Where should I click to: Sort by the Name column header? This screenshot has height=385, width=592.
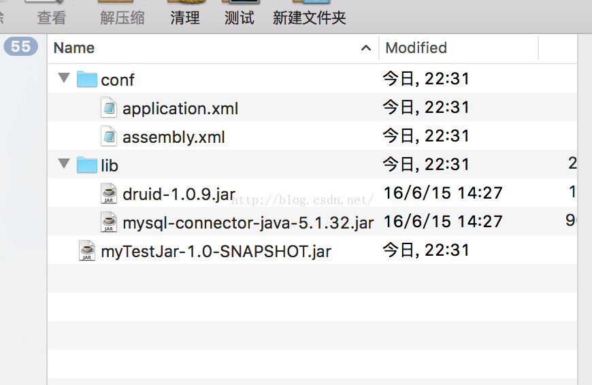[74, 48]
